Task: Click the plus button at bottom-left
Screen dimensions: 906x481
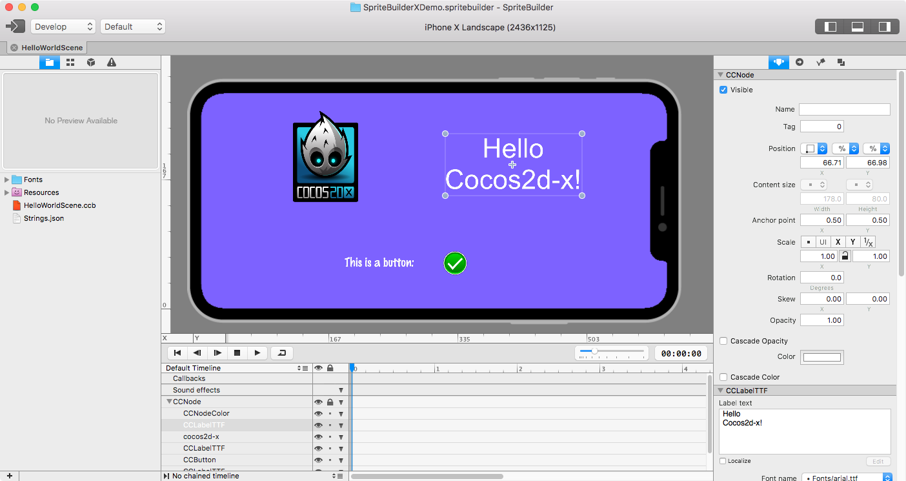Action: [10, 476]
